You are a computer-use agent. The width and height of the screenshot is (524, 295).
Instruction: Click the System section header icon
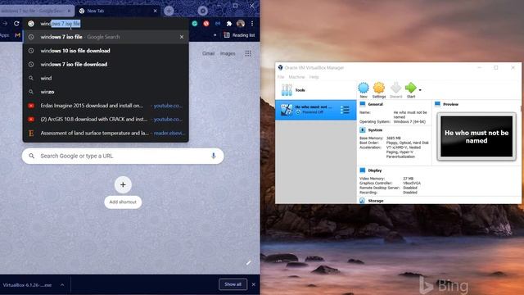coord(362,129)
